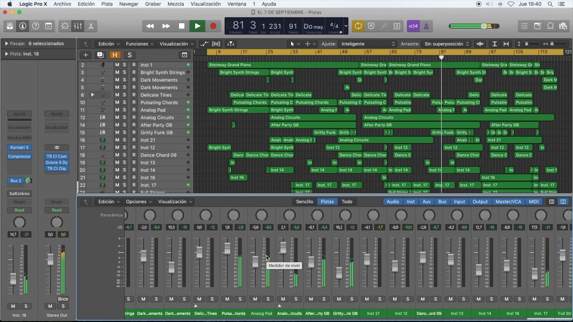Toggle the Hide tracks H button
The width and height of the screenshot is (573, 322).
pyautogui.click(x=115, y=55)
